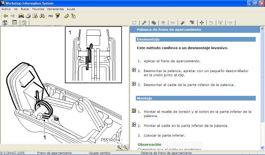Click the printer icon in toolbar

28,16
